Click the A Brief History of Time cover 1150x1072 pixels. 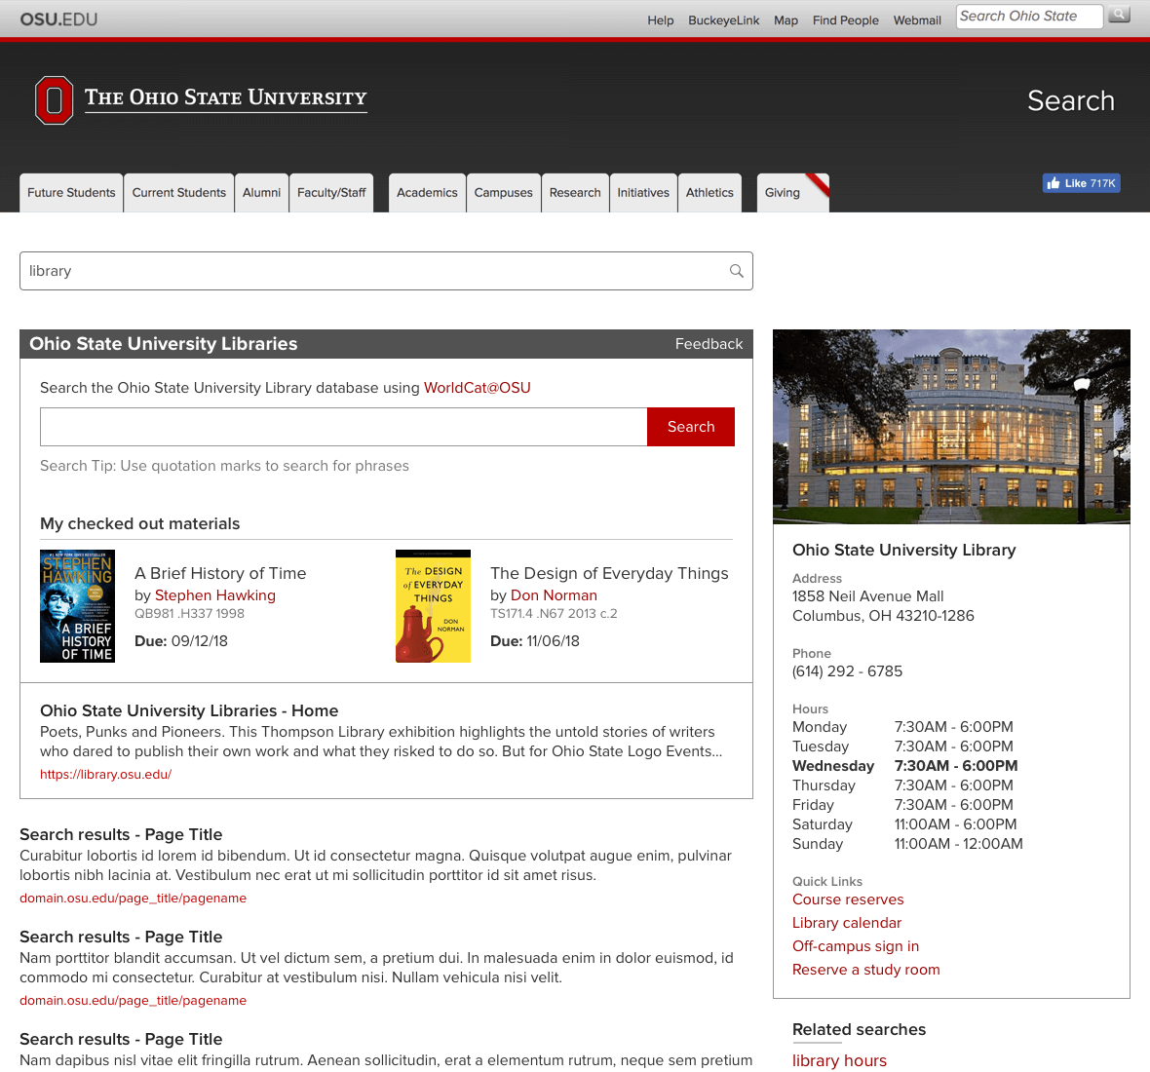tap(77, 606)
